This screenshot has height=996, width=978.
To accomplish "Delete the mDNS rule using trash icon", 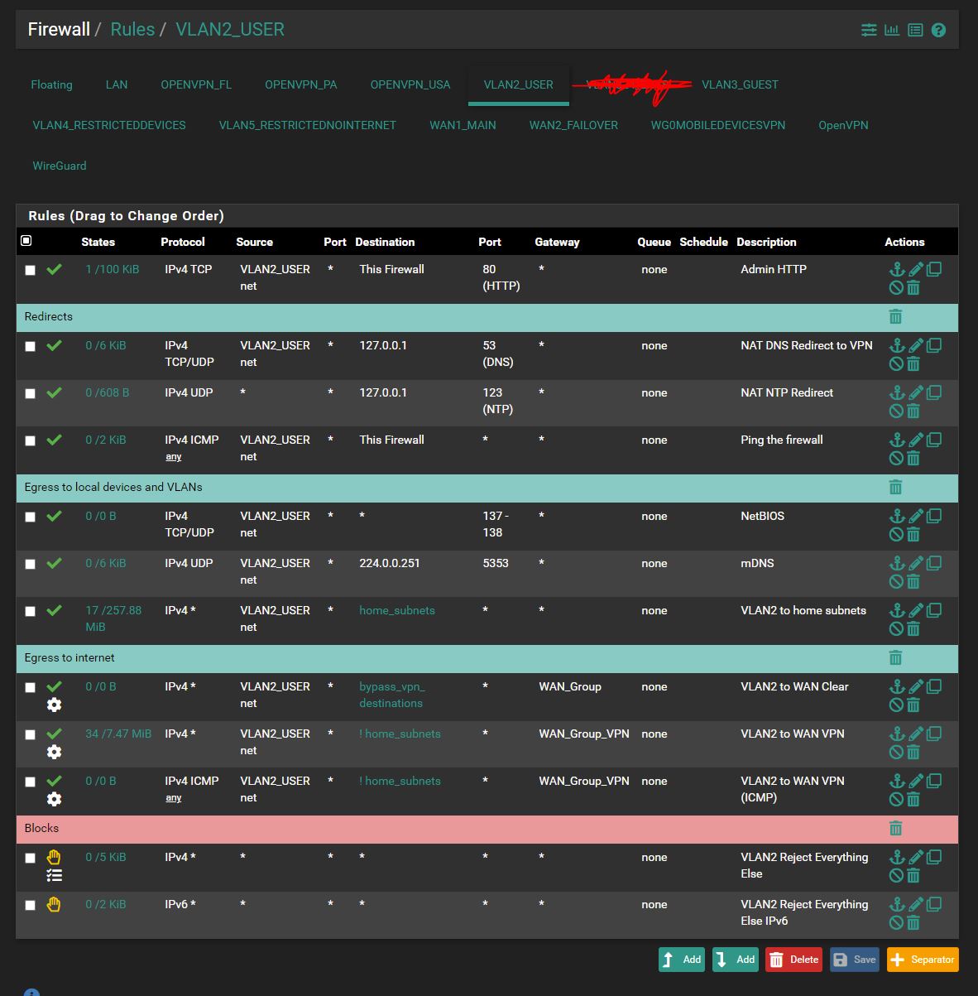I will coord(913,581).
